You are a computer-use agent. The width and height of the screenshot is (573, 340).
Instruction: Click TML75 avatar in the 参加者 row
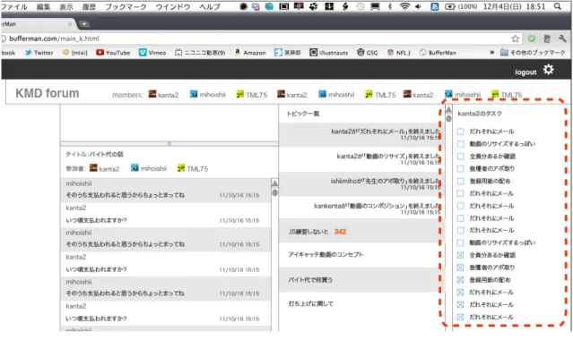click(181, 168)
